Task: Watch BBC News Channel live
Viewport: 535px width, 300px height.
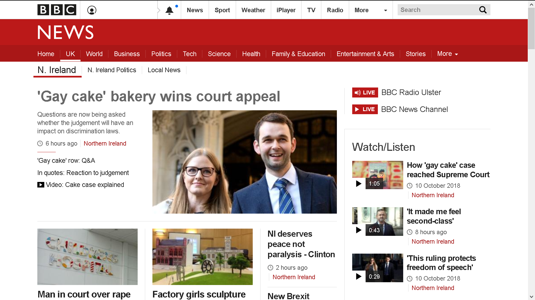Action: point(400,109)
